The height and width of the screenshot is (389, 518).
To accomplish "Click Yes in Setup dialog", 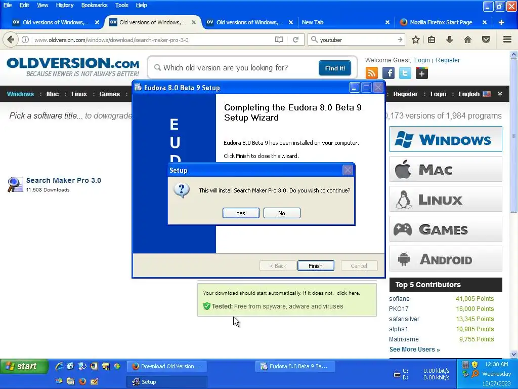I will 241,213.
